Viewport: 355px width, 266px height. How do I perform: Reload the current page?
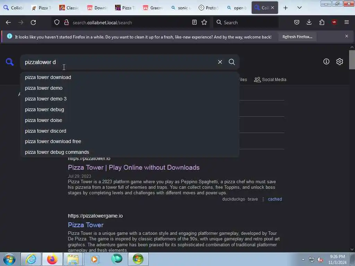33,23
